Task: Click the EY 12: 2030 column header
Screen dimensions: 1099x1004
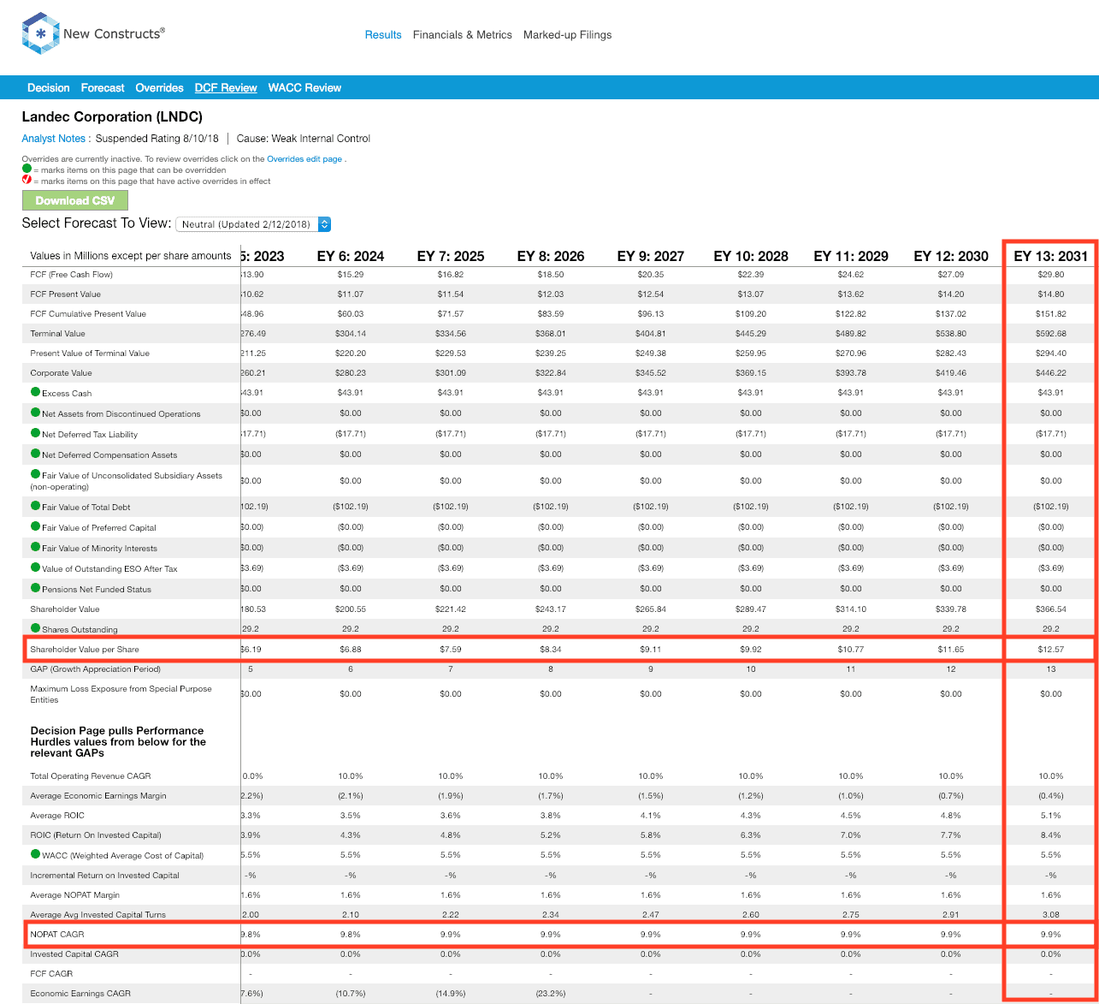Action: click(951, 256)
